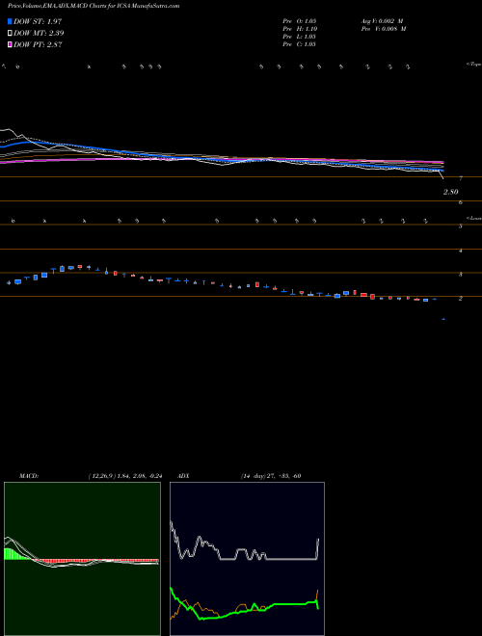Click the white DOW MT legend swatch
This screenshot has height=636, width=482.
(x=10, y=34)
